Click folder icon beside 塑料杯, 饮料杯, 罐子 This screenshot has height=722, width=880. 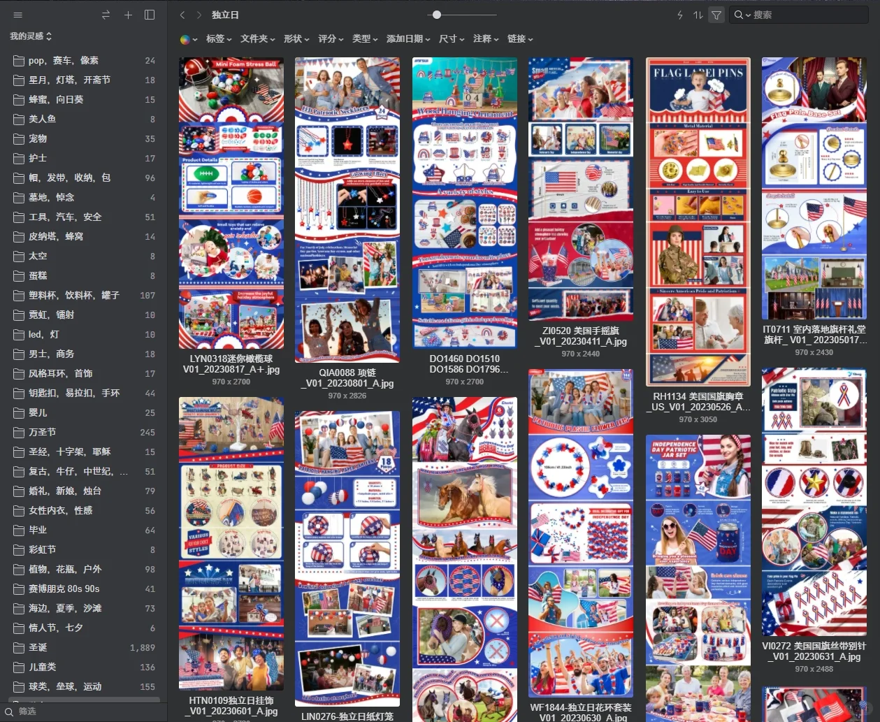(19, 296)
